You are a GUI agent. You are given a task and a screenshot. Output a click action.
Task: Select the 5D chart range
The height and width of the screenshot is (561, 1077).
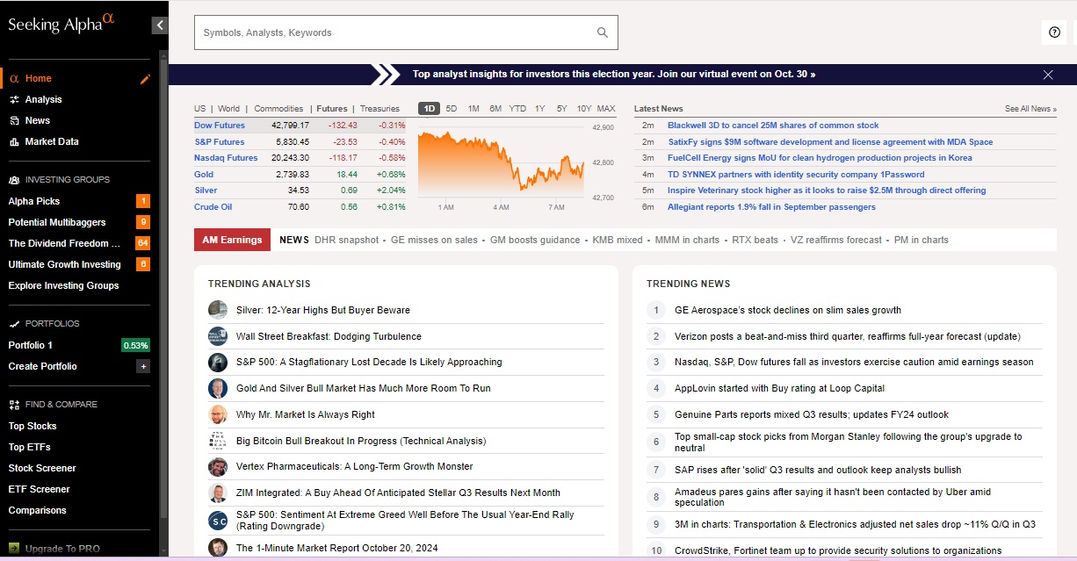452,109
